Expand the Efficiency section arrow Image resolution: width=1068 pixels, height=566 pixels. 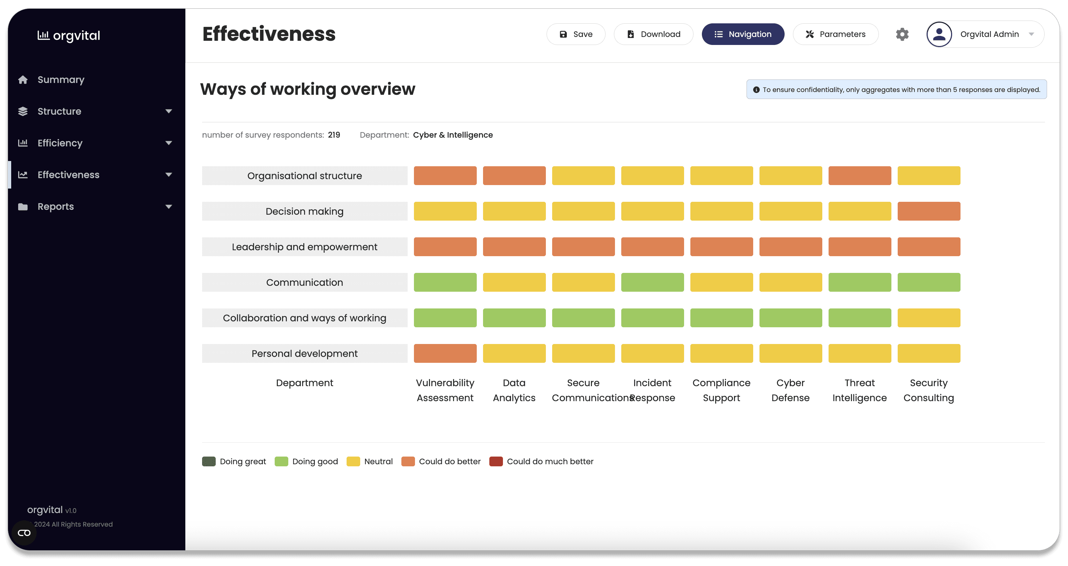pyautogui.click(x=168, y=143)
